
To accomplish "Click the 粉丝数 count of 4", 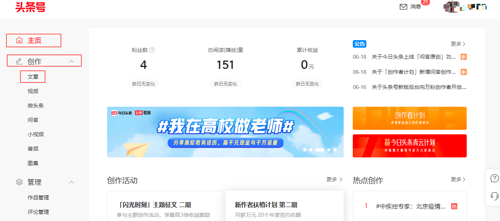I will pos(143,65).
